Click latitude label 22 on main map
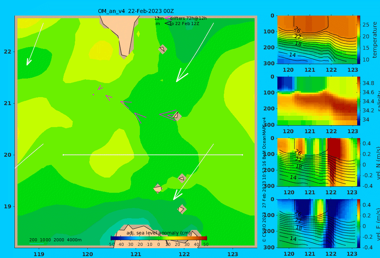This screenshot has height=258, width=380. coord(8,52)
